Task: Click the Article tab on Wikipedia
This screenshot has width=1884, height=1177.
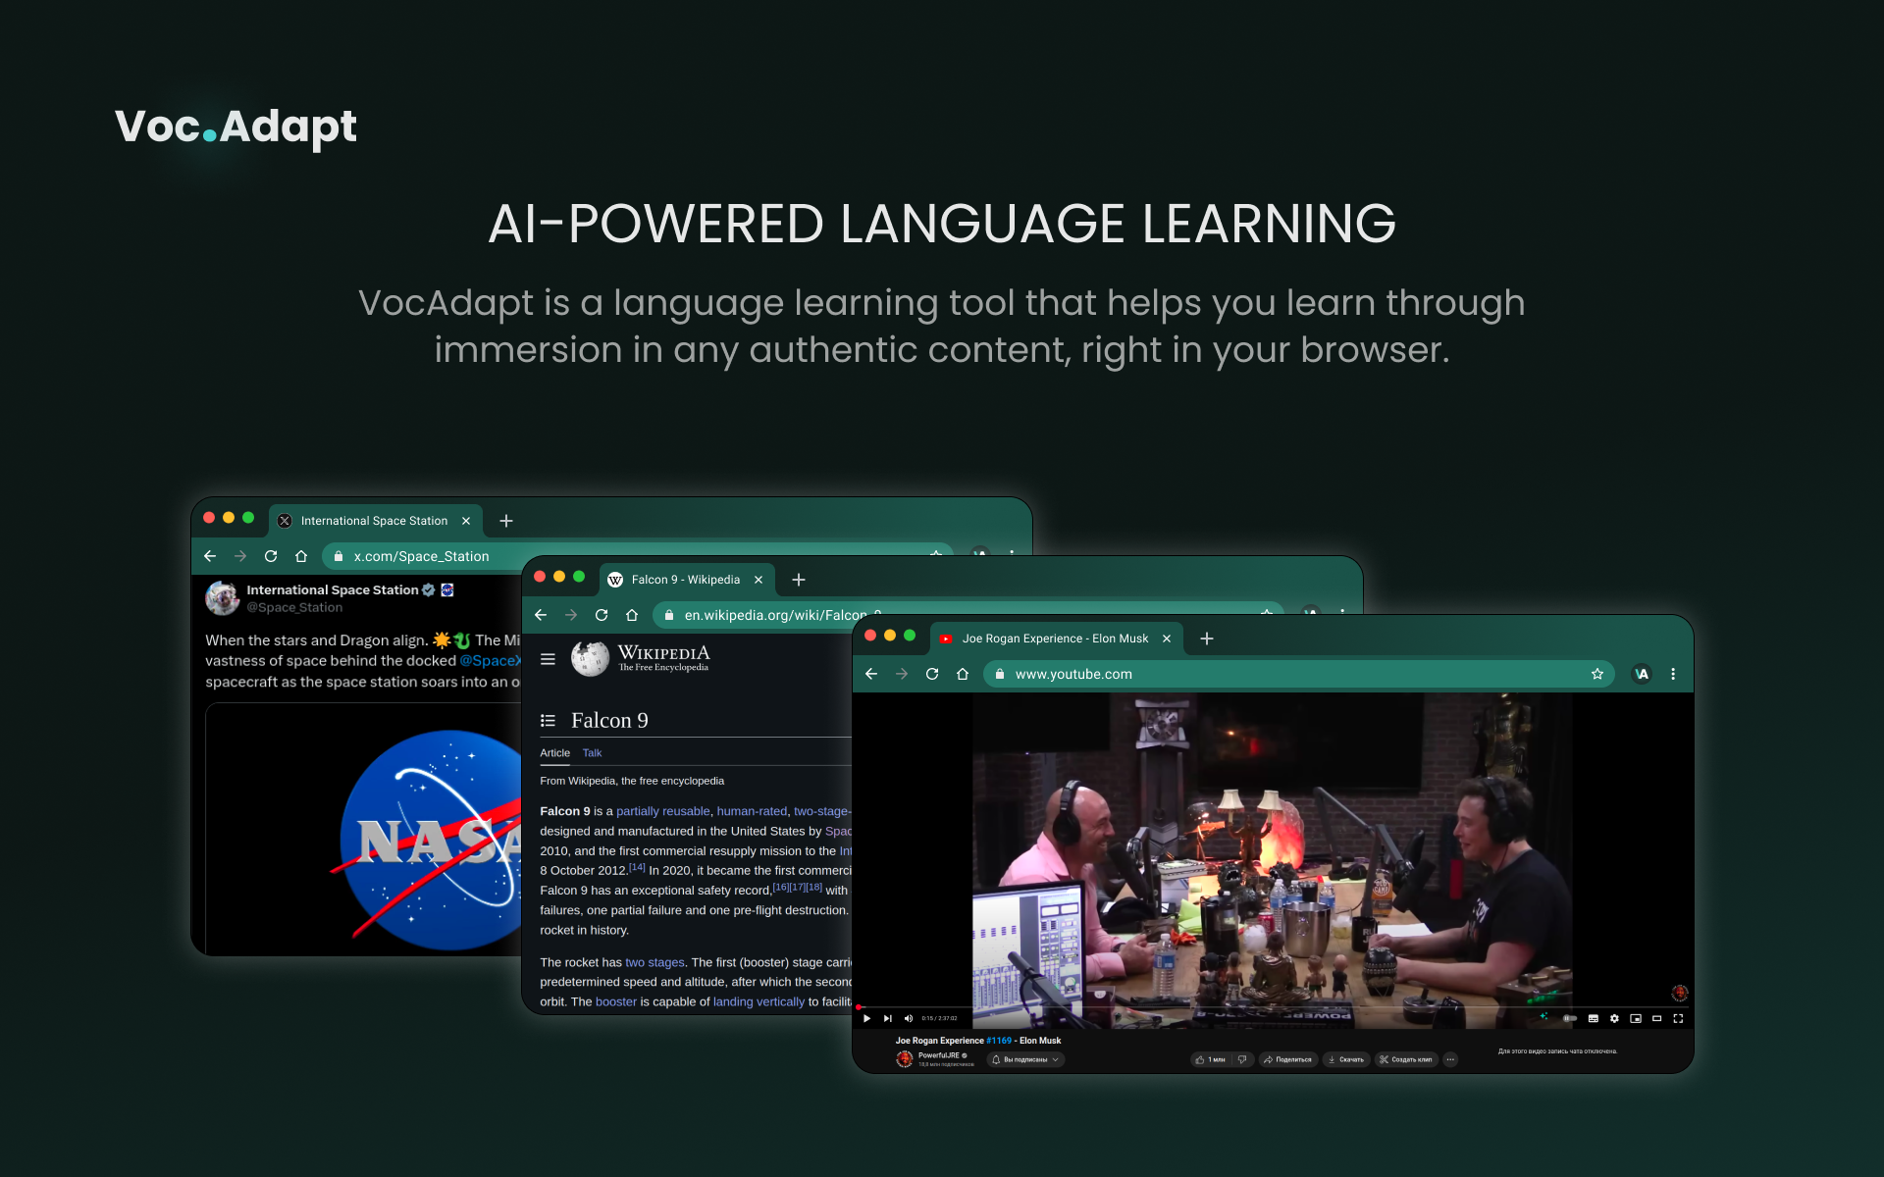Action: pos(554,751)
